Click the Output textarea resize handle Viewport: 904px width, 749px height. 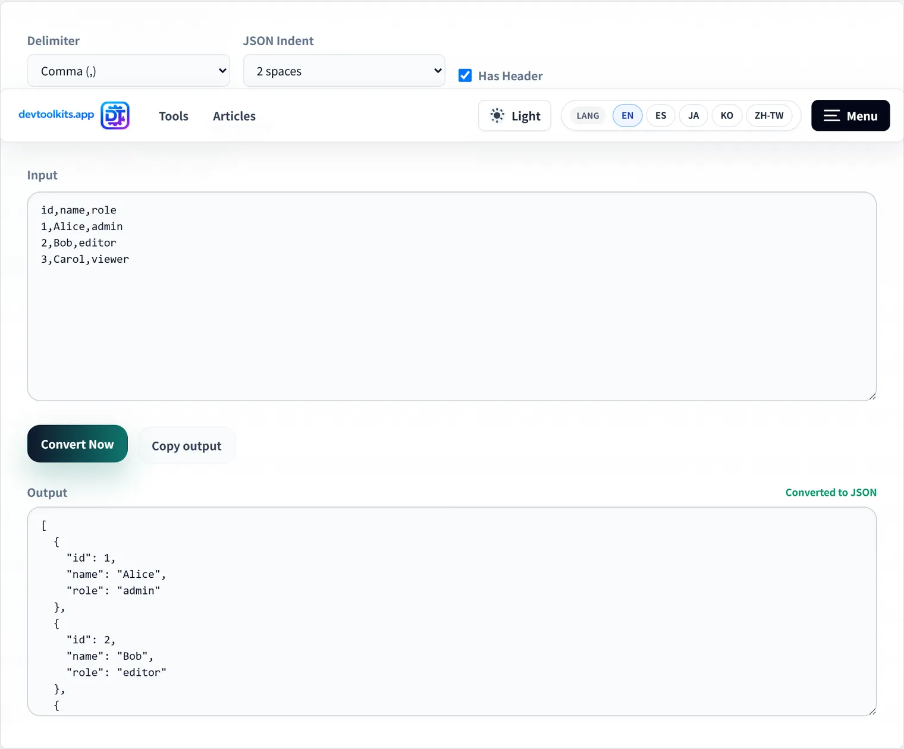872,711
